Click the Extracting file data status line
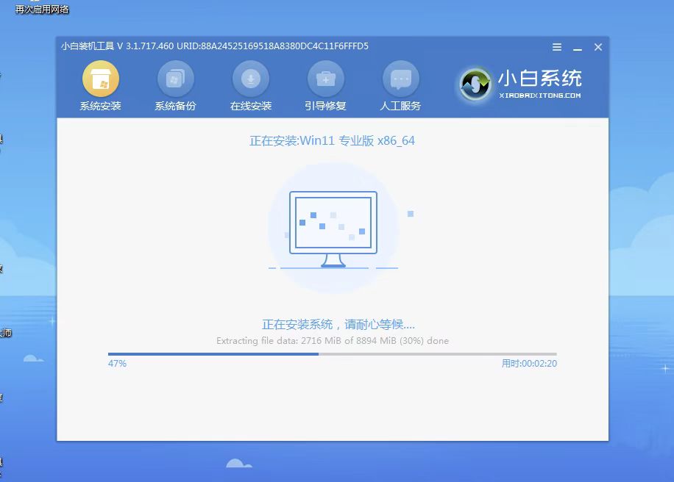The width and height of the screenshot is (674, 482). click(333, 341)
